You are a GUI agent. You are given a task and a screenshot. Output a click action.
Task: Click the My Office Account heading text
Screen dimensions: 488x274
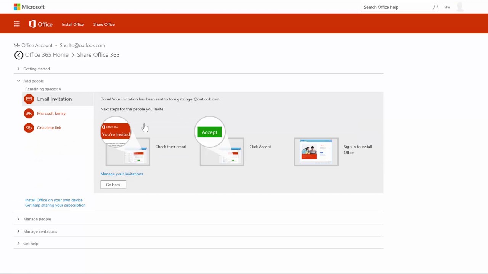pyautogui.click(x=33, y=45)
